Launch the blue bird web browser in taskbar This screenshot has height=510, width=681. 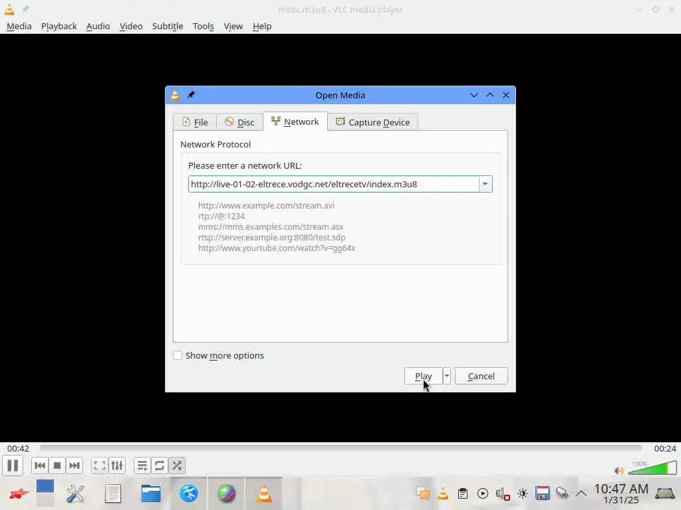[189, 493]
